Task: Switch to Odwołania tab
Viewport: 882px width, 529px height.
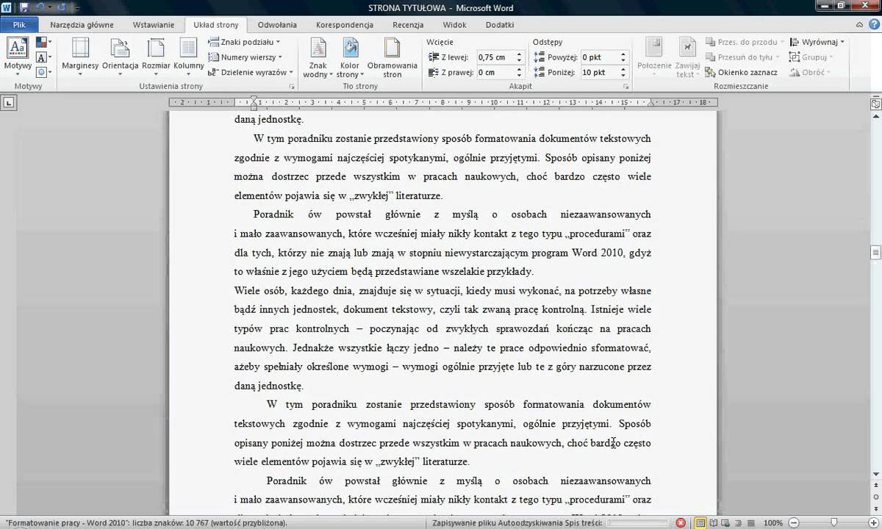Action: click(x=277, y=24)
